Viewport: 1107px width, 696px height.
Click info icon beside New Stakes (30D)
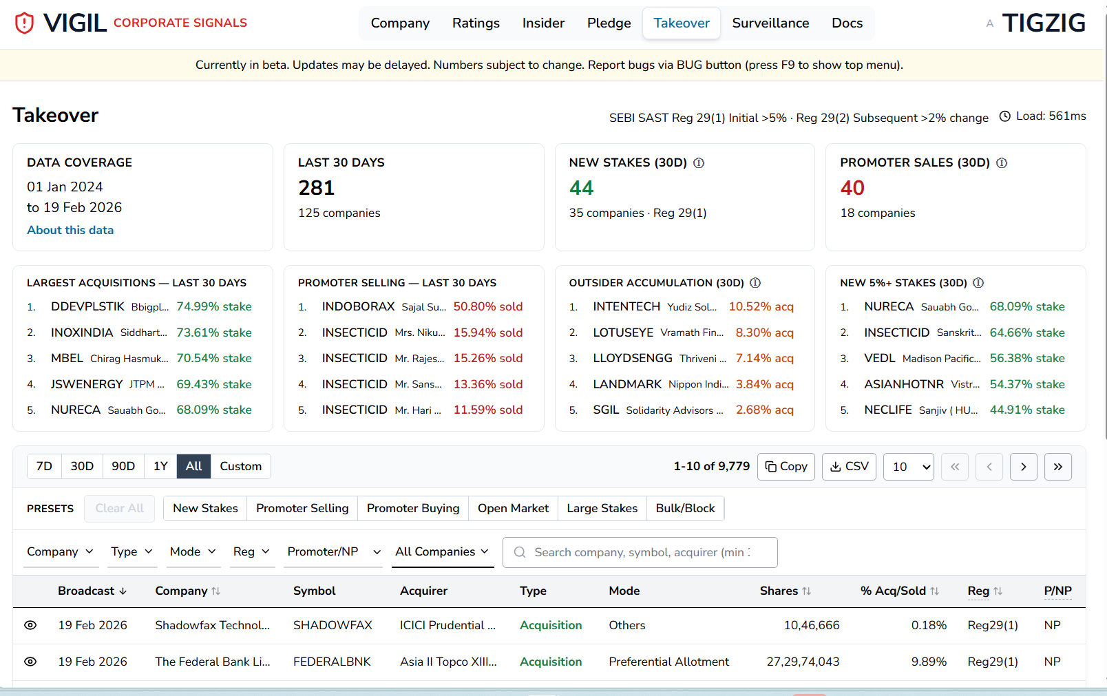click(699, 163)
